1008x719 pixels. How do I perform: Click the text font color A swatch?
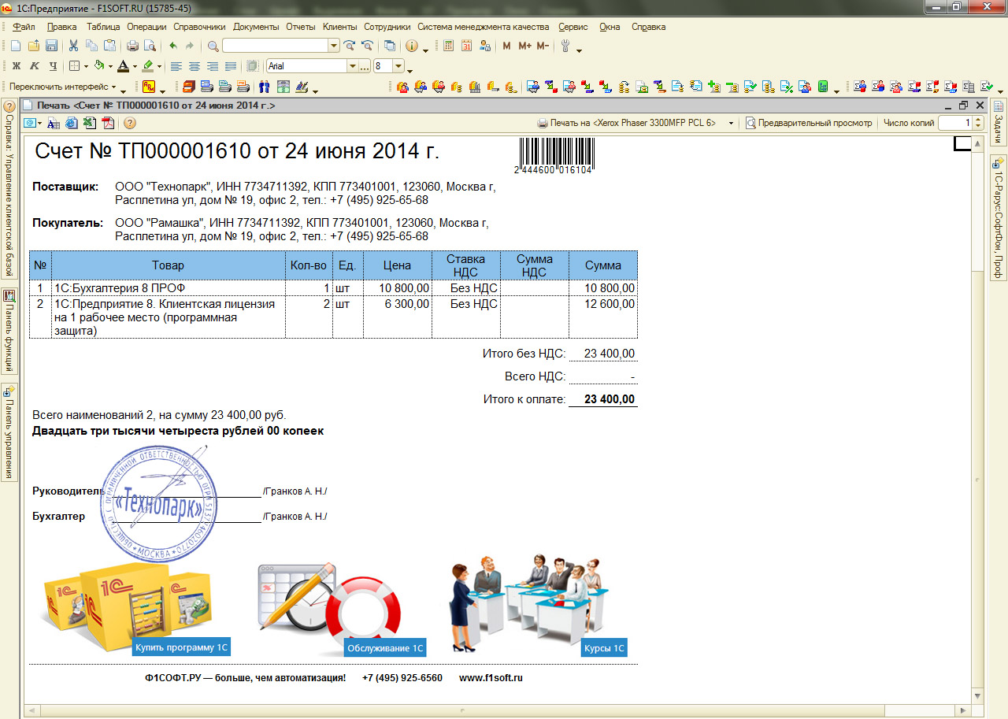click(124, 66)
